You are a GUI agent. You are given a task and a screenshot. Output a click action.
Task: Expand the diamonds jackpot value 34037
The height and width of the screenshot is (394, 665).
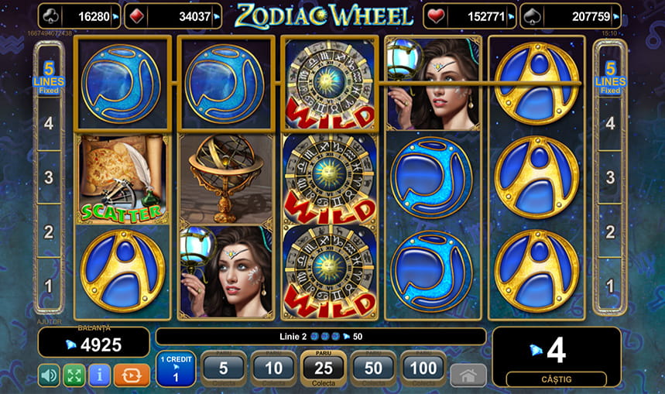tap(173, 16)
